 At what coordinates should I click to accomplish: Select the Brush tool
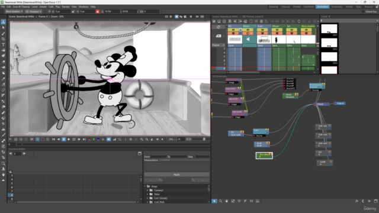[3, 33]
